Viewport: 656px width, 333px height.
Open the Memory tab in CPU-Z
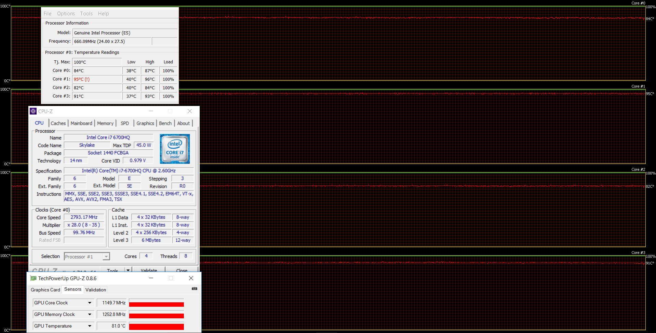pos(105,123)
